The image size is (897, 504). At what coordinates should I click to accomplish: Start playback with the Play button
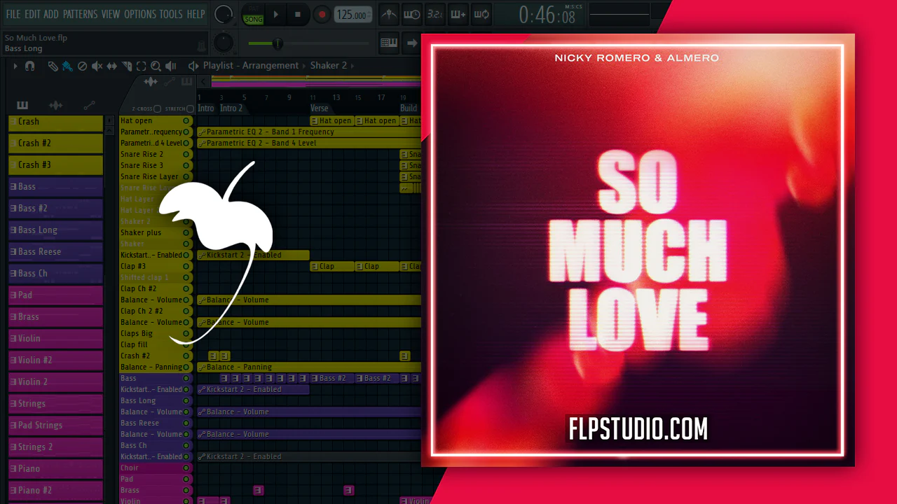tap(276, 15)
